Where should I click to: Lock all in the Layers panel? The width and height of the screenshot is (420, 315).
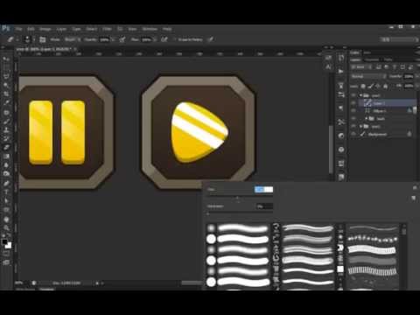(385, 87)
